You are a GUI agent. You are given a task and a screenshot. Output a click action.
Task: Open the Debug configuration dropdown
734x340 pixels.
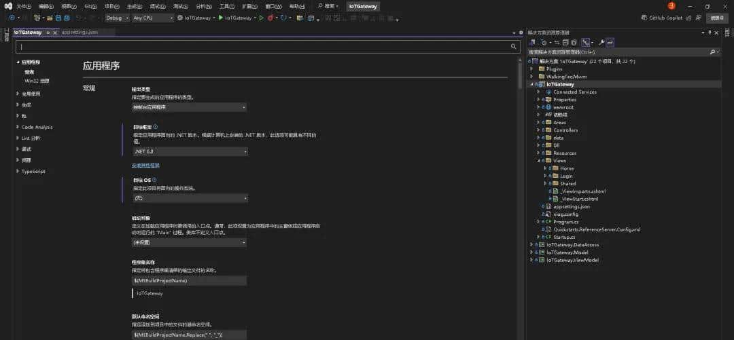(x=117, y=18)
